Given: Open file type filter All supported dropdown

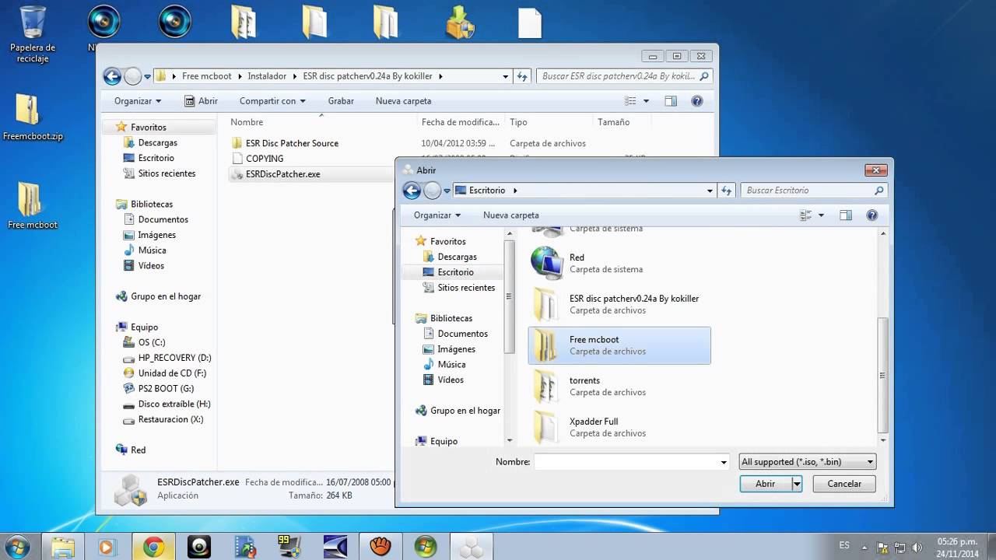Looking at the screenshot, I should tap(808, 462).
